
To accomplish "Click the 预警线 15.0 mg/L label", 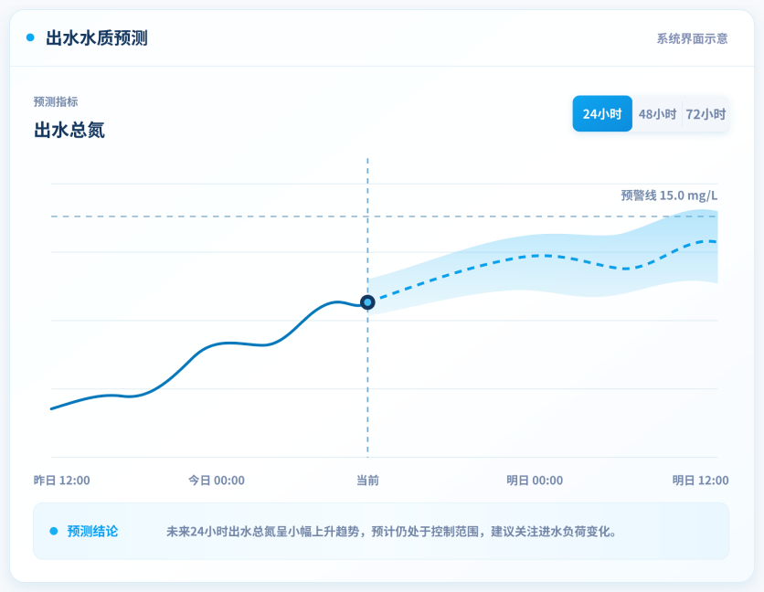I will pos(669,196).
